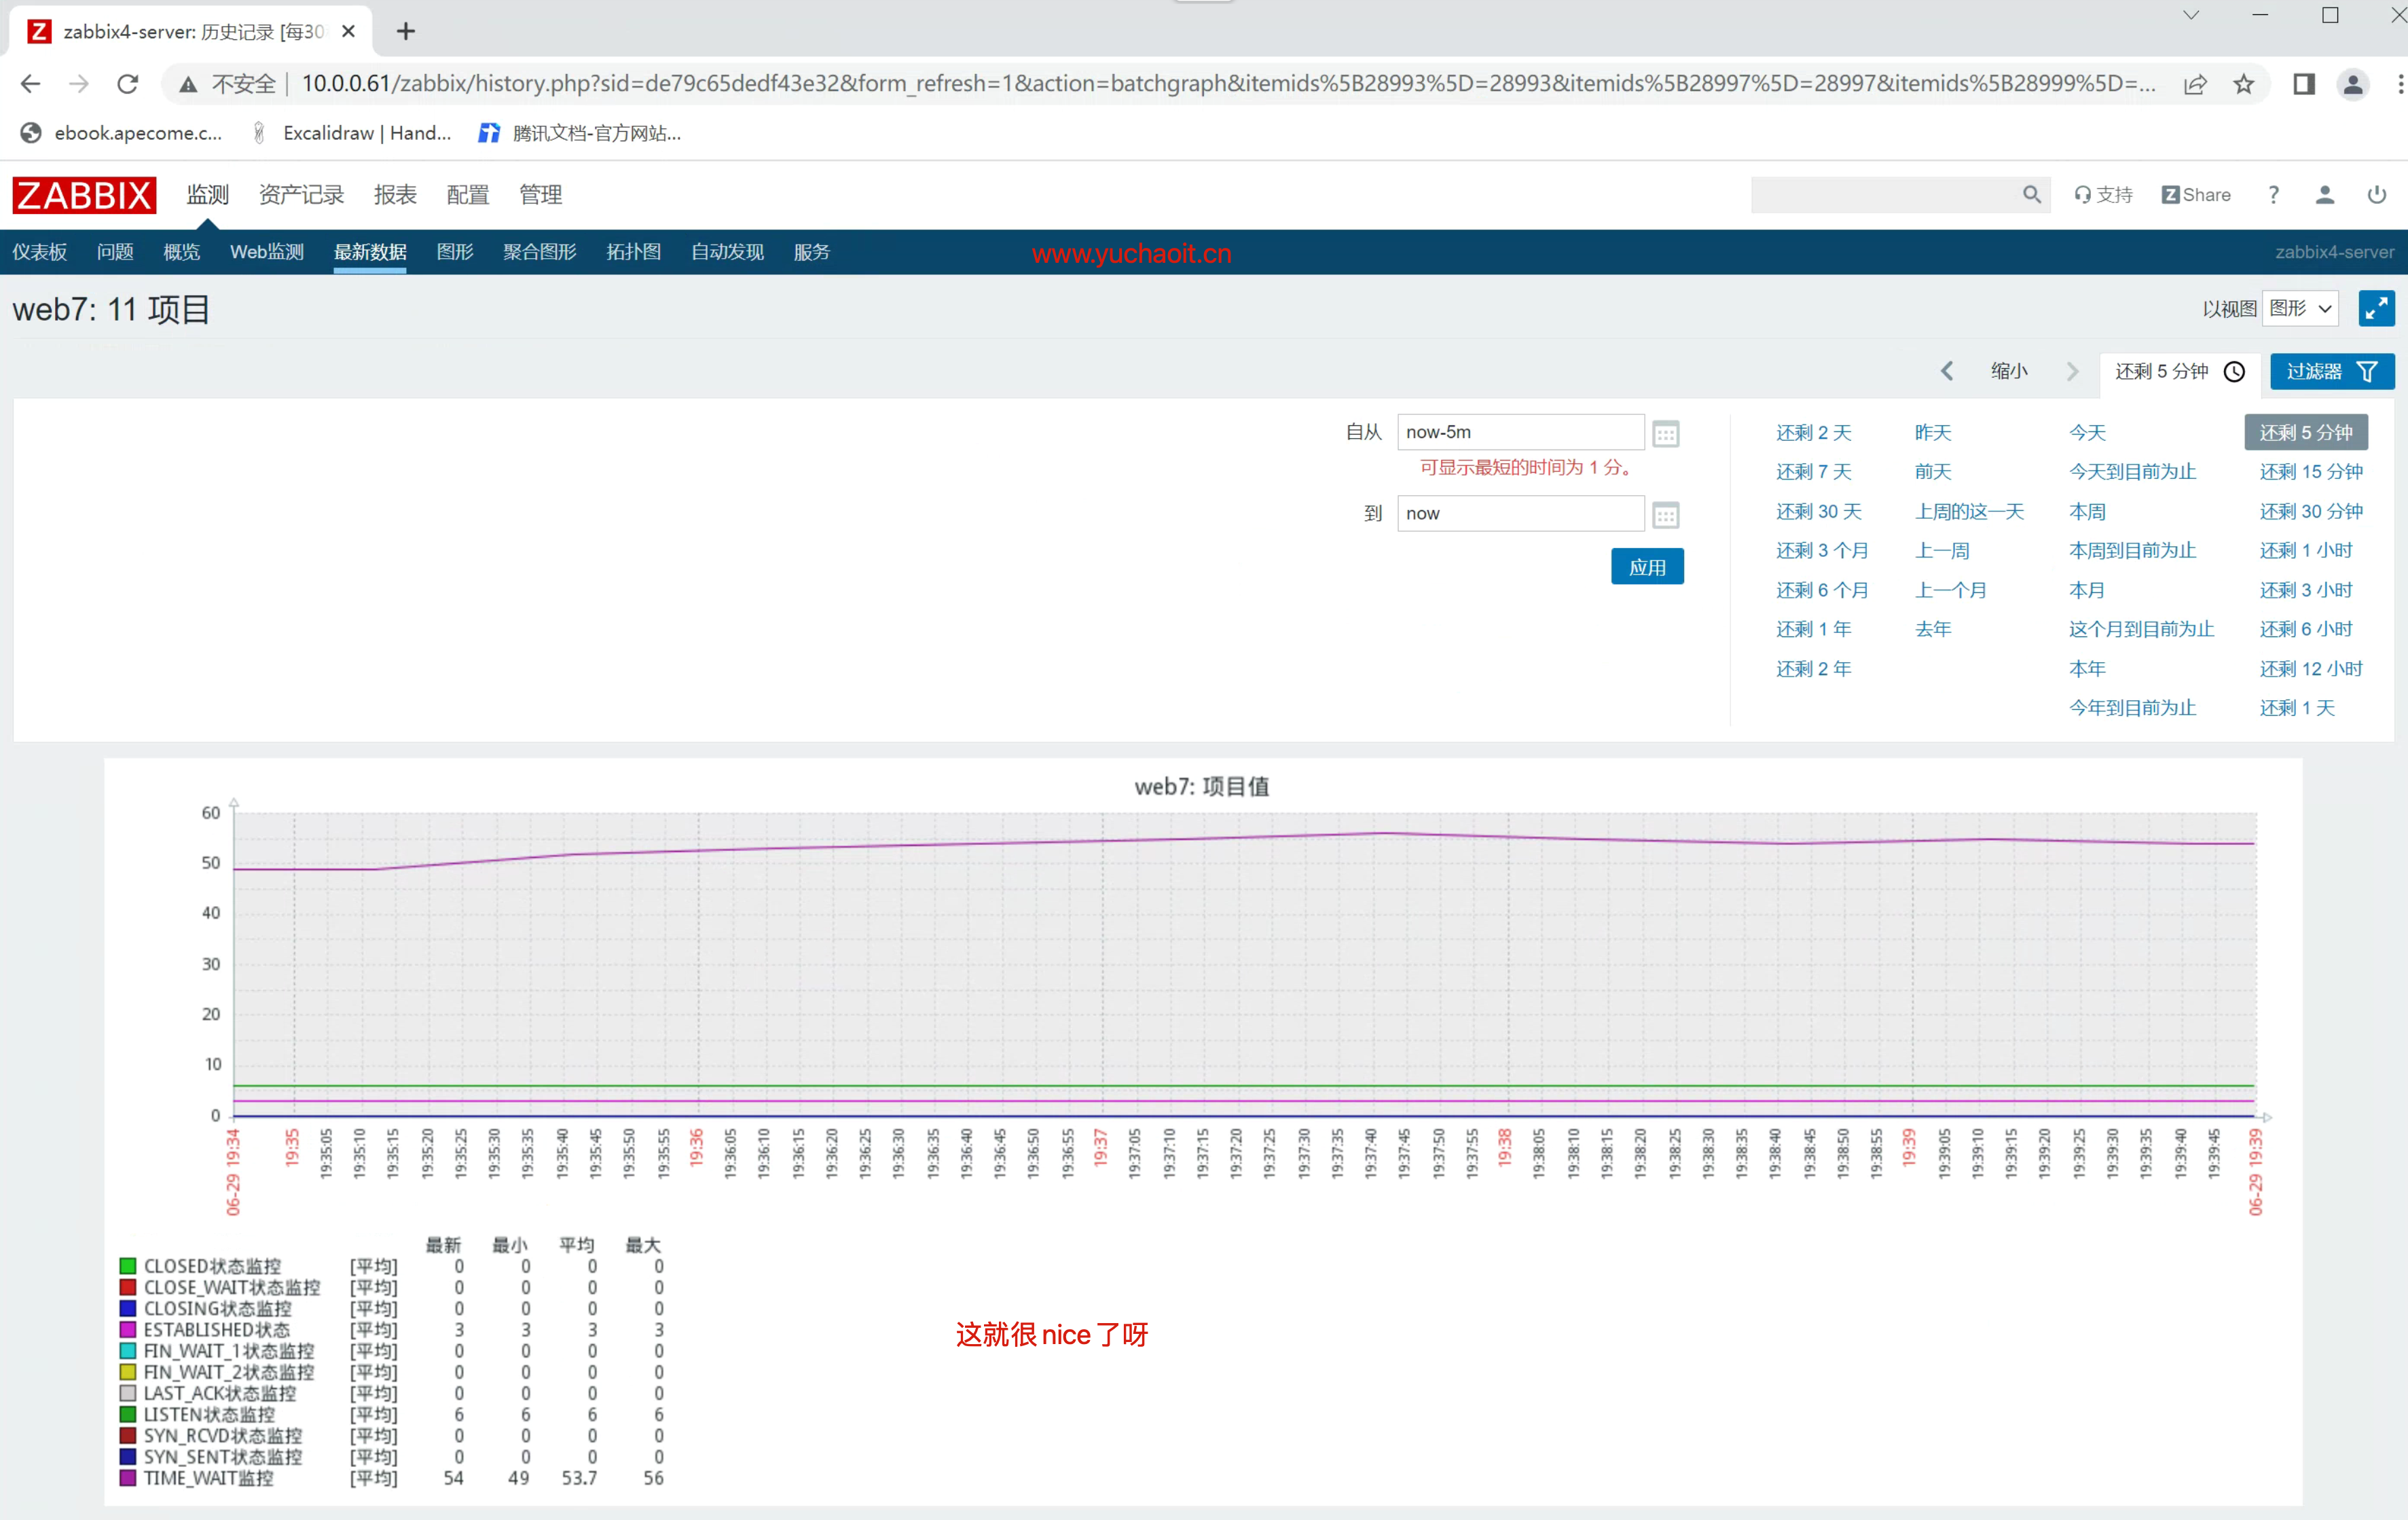Image resolution: width=2408 pixels, height=1520 pixels.
Task: Open the 配置 top menu
Action: click(467, 195)
